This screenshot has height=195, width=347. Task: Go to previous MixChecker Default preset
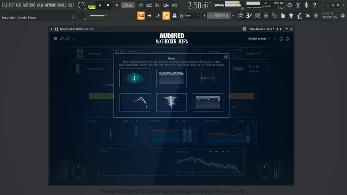click(269, 39)
